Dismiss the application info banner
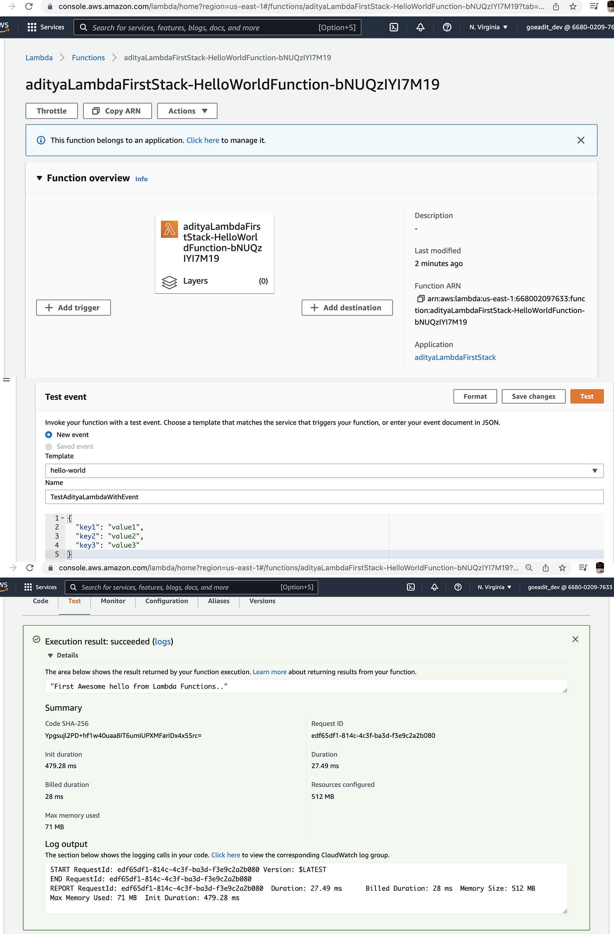The height and width of the screenshot is (934, 614). click(x=581, y=140)
